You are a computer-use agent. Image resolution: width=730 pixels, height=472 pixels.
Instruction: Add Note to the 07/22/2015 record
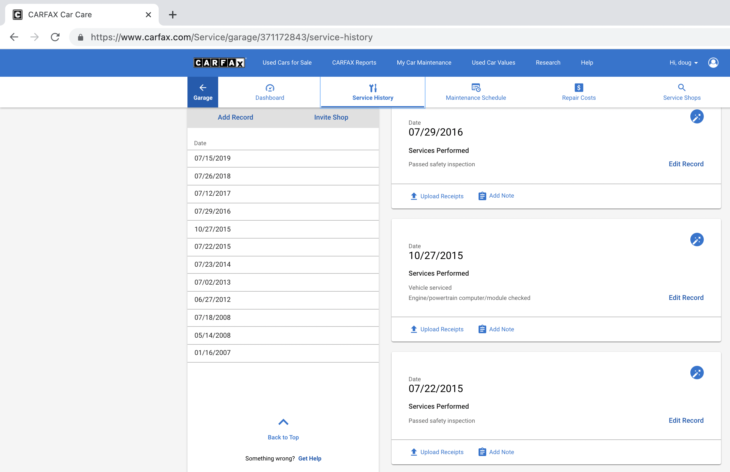496,452
